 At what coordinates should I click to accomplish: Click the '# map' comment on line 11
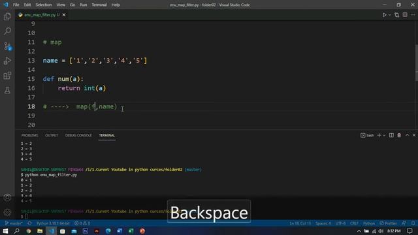pyautogui.click(x=52, y=42)
